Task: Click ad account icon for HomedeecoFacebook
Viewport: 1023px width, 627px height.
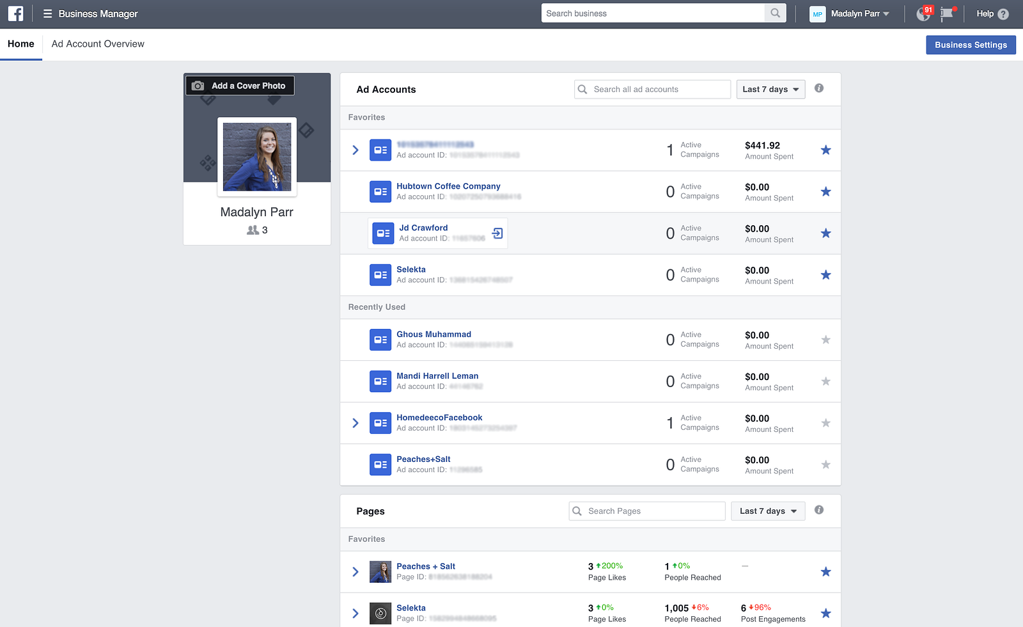Action: (x=380, y=423)
